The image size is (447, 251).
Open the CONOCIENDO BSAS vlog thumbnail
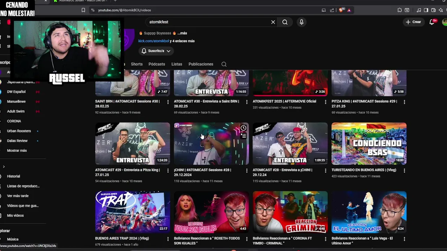click(369, 143)
